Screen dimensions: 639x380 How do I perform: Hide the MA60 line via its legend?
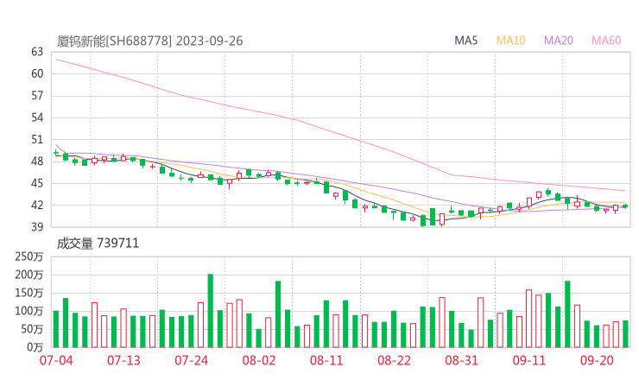point(606,41)
